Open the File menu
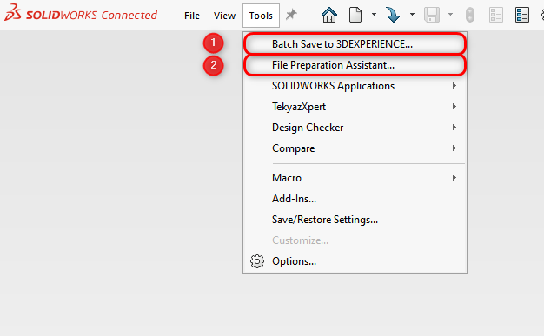 tap(192, 16)
